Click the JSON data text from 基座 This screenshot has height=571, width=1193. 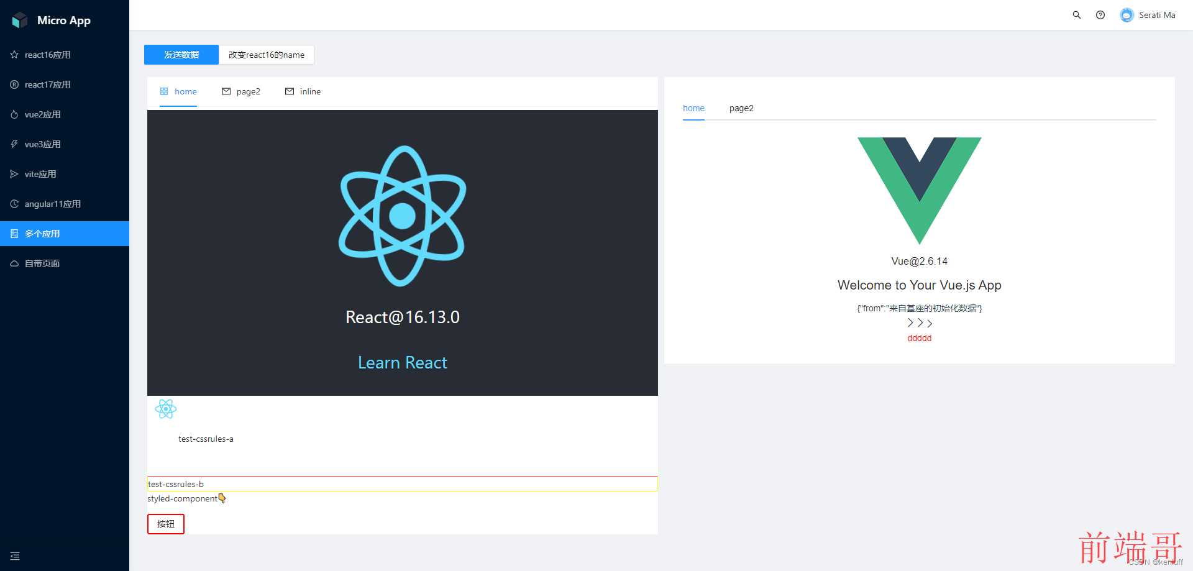click(920, 308)
